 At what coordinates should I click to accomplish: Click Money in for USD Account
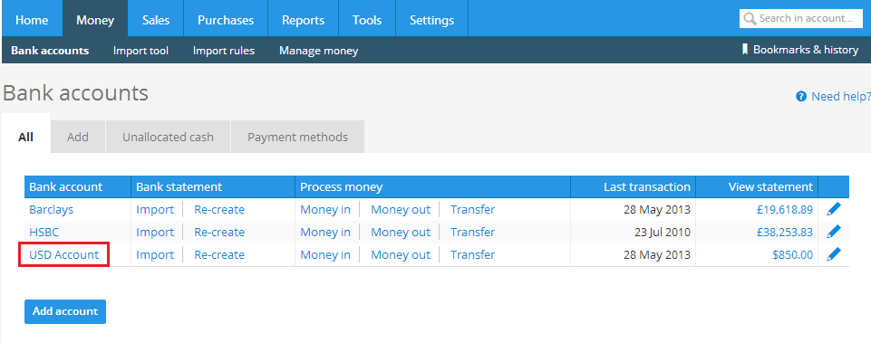tap(325, 254)
